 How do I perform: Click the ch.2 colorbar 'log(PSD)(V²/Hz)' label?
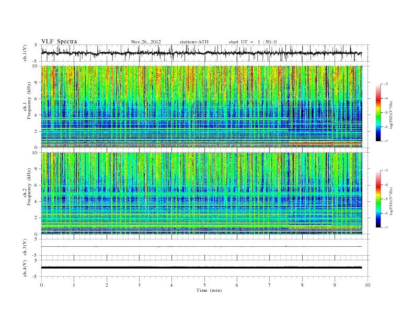click(x=391, y=201)
